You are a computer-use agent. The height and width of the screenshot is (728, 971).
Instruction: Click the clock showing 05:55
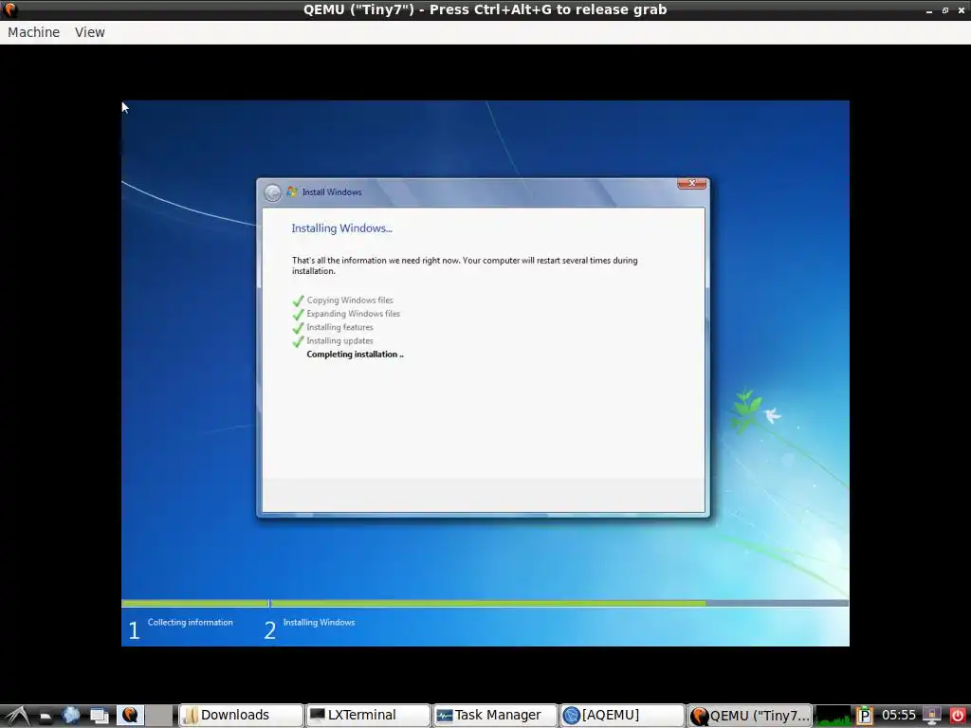pos(899,716)
